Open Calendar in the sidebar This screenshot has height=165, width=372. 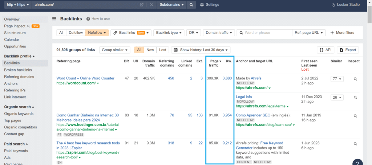(12, 40)
